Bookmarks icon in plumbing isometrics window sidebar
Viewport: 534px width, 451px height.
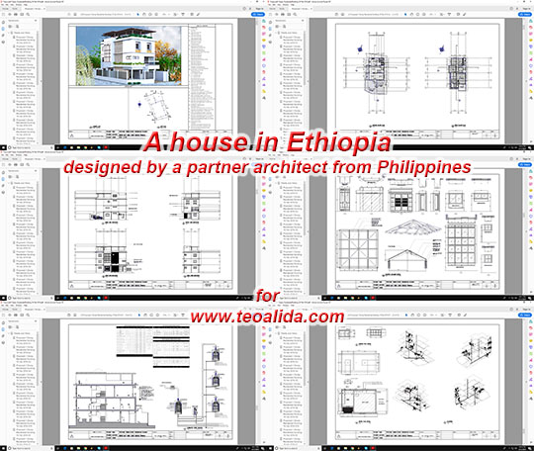[x=270, y=329]
